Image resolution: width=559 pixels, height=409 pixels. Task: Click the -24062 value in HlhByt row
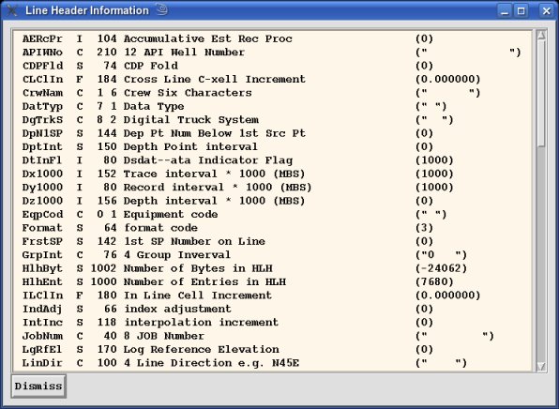(x=442, y=268)
